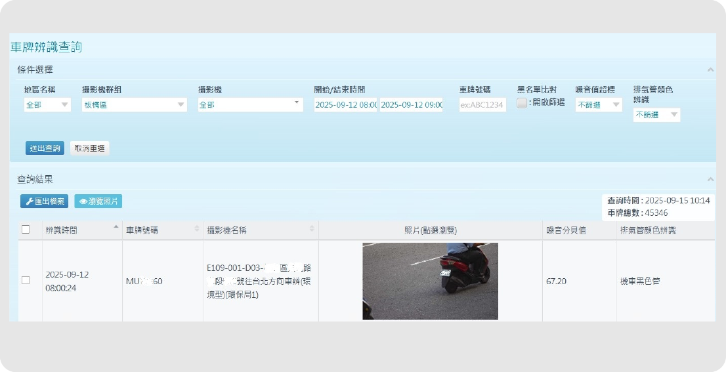Image resolution: width=726 pixels, height=372 pixels.
Task: Click the 瀏覽照片 browse photos button
Action: click(98, 201)
